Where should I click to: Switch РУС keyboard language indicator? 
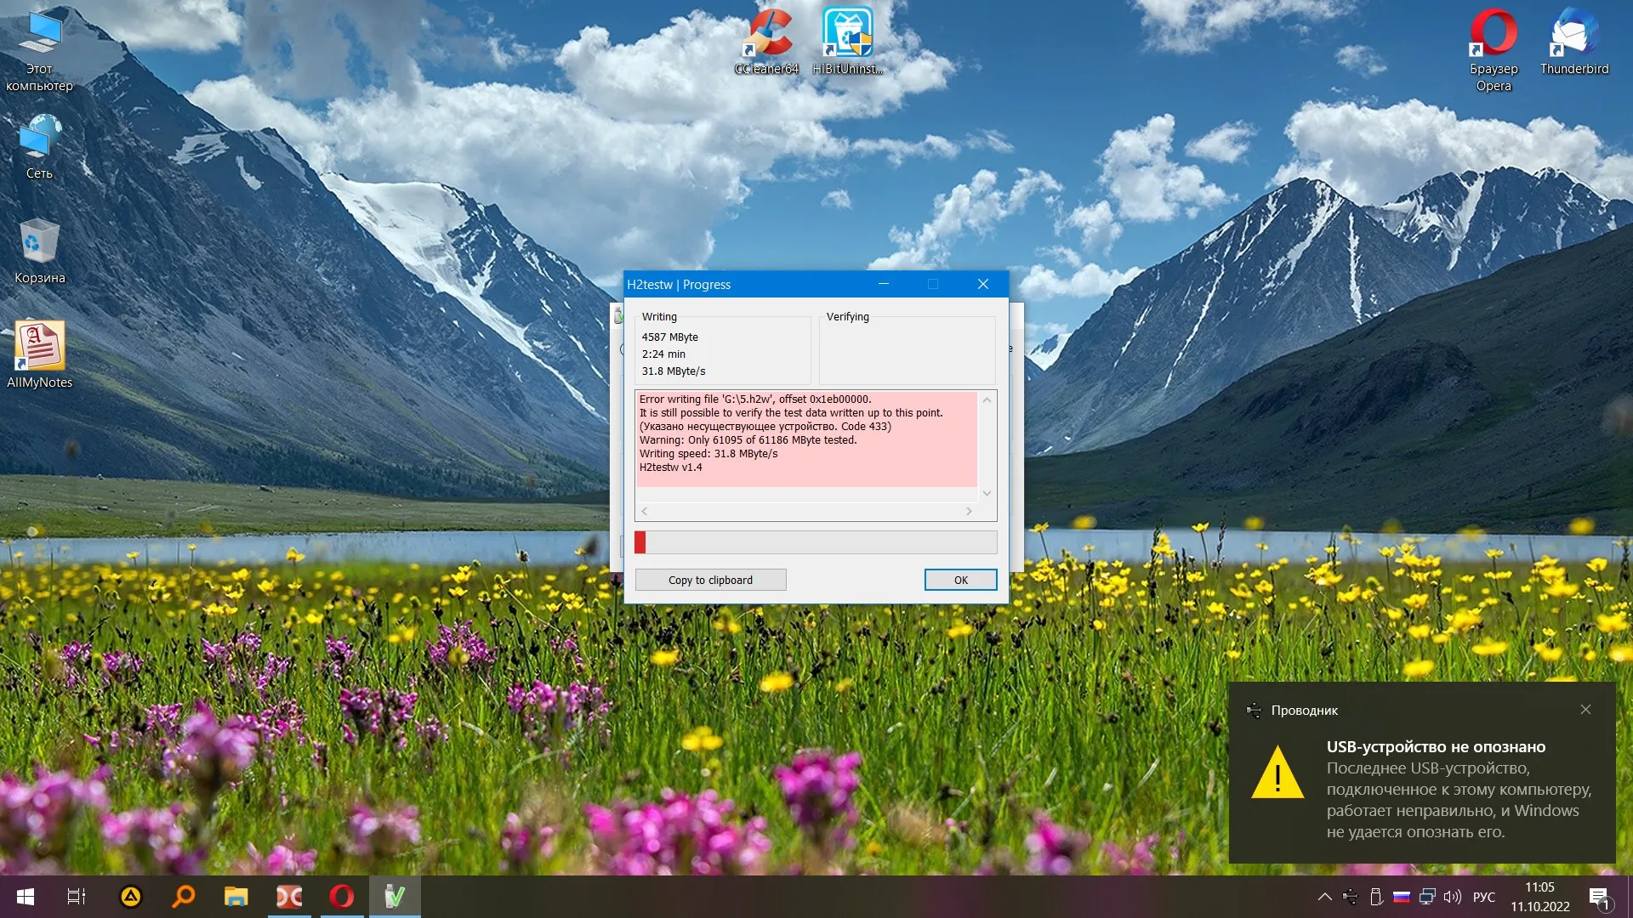1483,897
